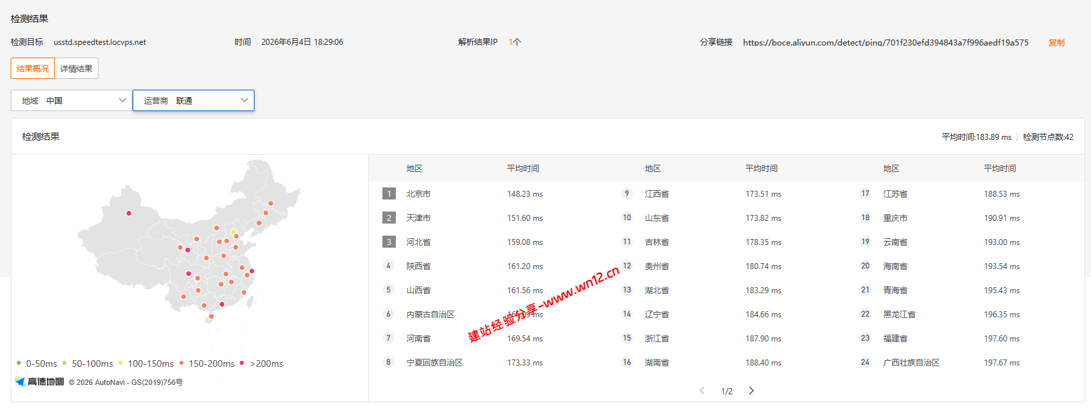Click the AutoNavi copyright notice
1091x407 pixels.
(x=126, y=382)
